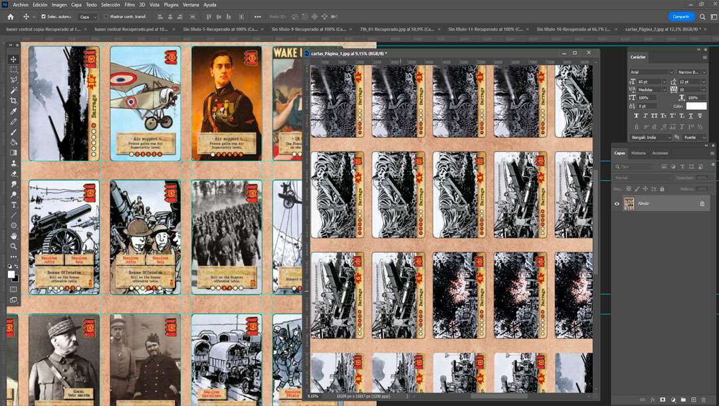Open more align options three-dots
The image size is (719, 406).
tap(258, 17)
